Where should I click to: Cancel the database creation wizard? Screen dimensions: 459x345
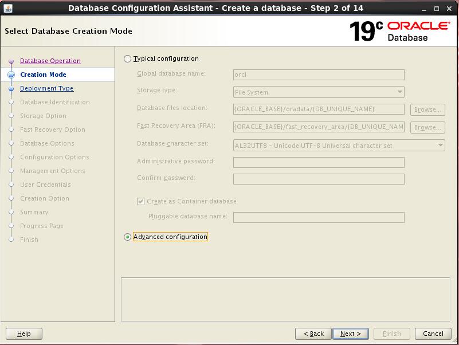point(433,334)
